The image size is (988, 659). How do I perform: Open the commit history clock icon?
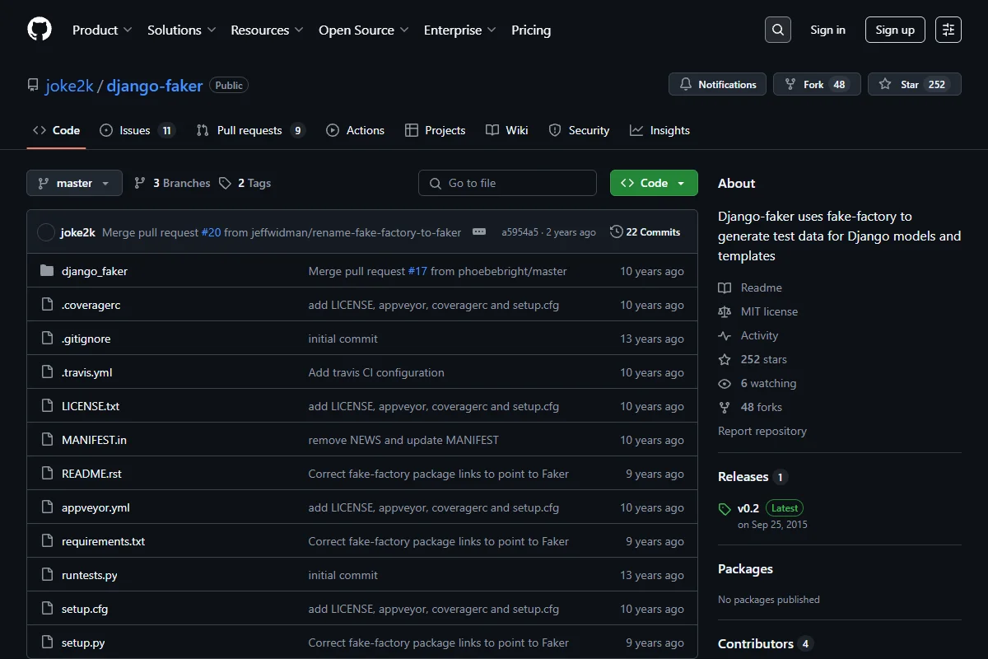tap(616, 232)
